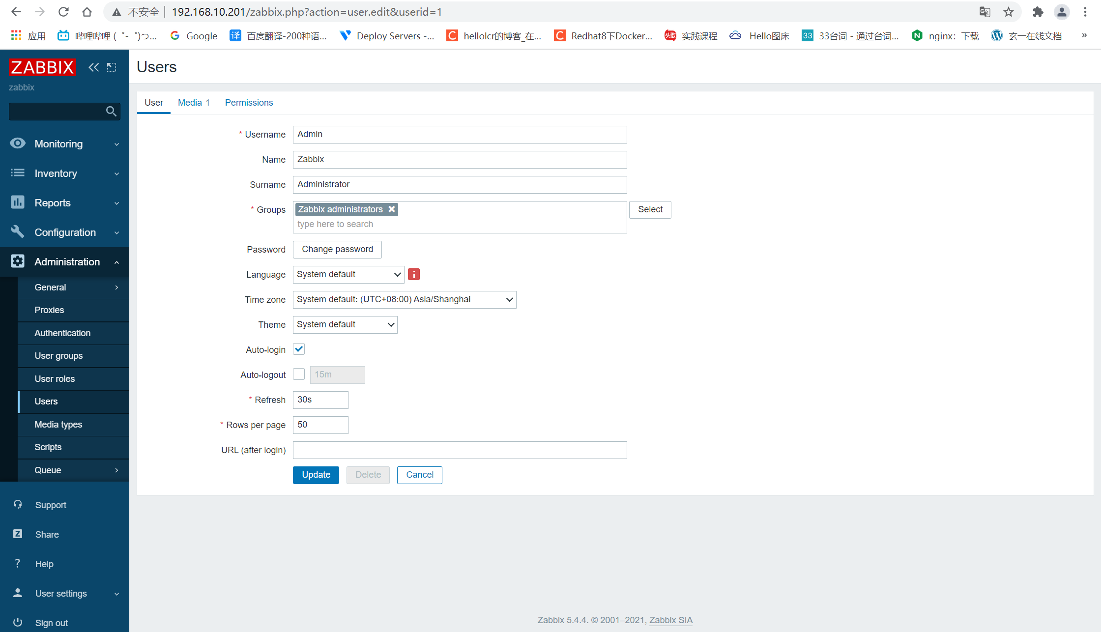The image size is (1101, 632).
Task: Click the Reports chart icon
Action: point(18,202)
